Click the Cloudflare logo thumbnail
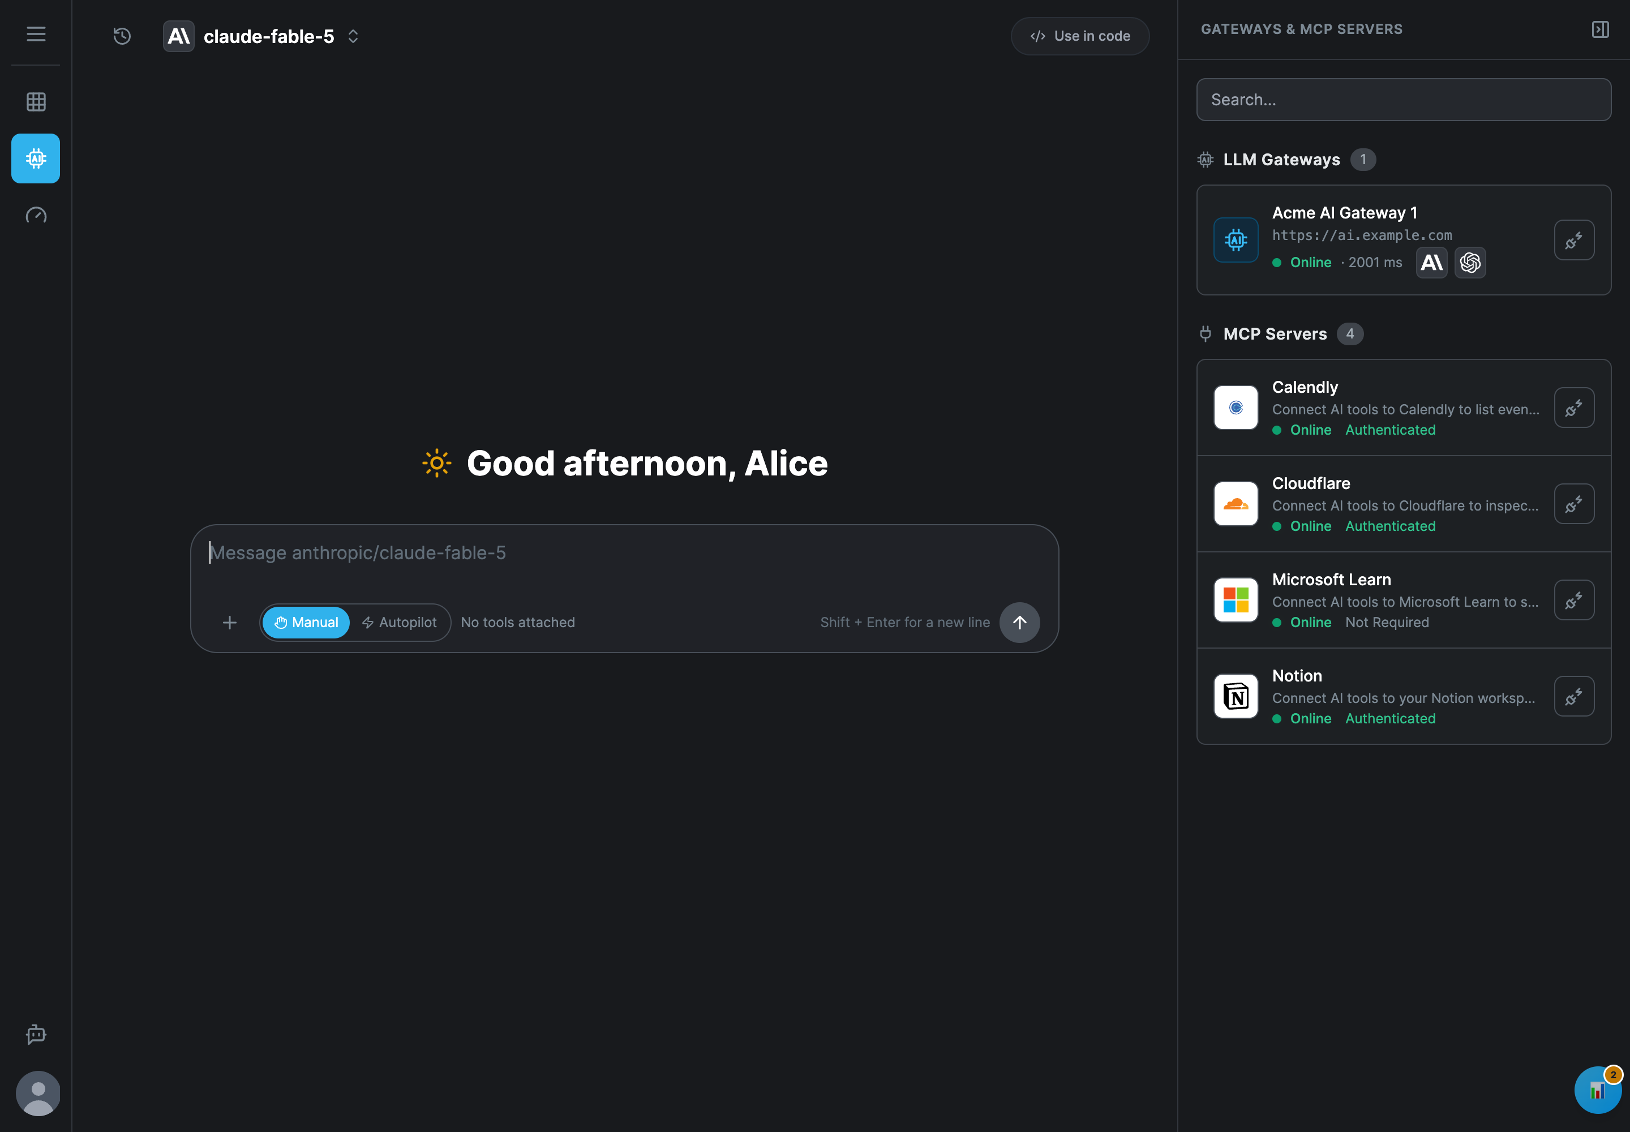 [1235, 504]
